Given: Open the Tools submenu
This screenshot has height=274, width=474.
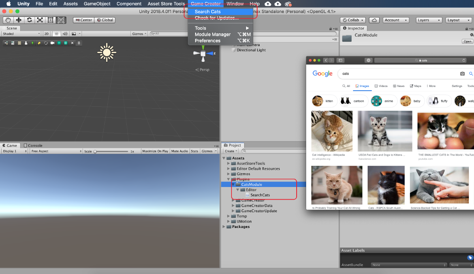Looking at the screenshot, I should tap(220, 28).
